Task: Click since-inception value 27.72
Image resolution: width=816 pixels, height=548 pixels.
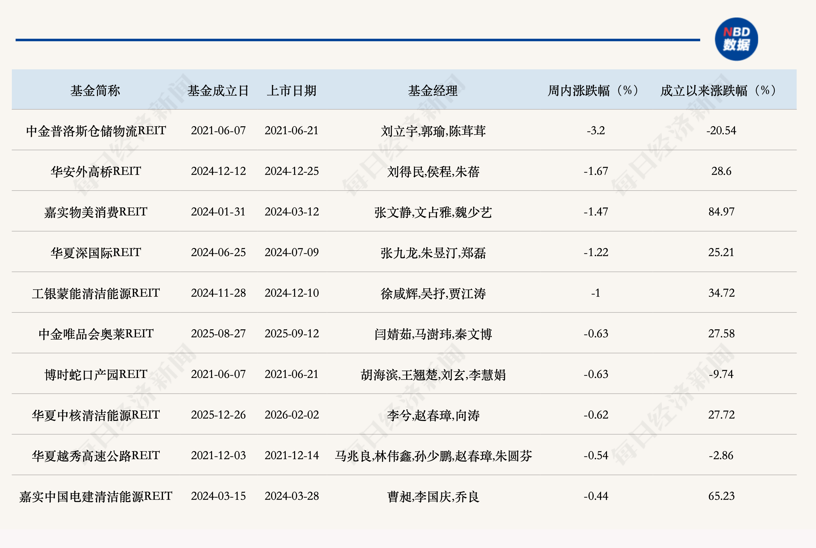Action: tap(721, 415)
